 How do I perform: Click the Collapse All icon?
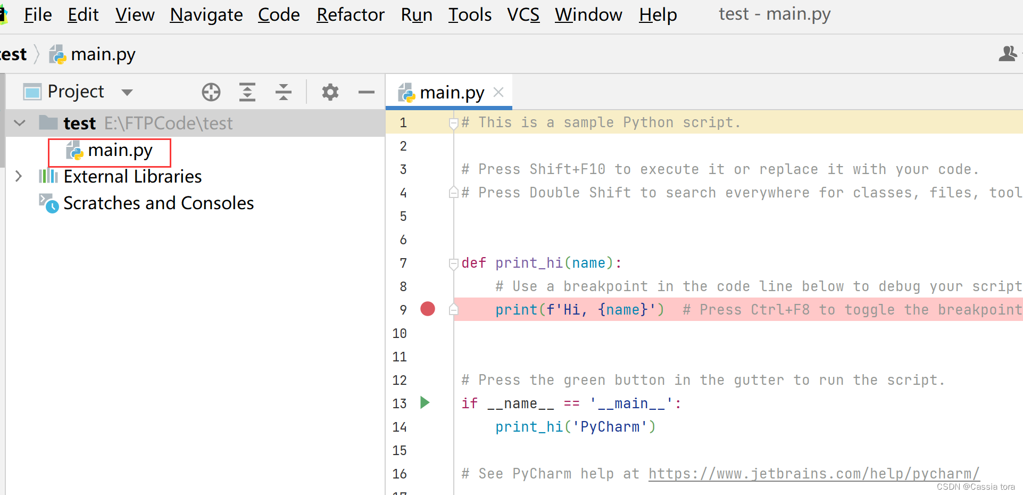(284, 92)
